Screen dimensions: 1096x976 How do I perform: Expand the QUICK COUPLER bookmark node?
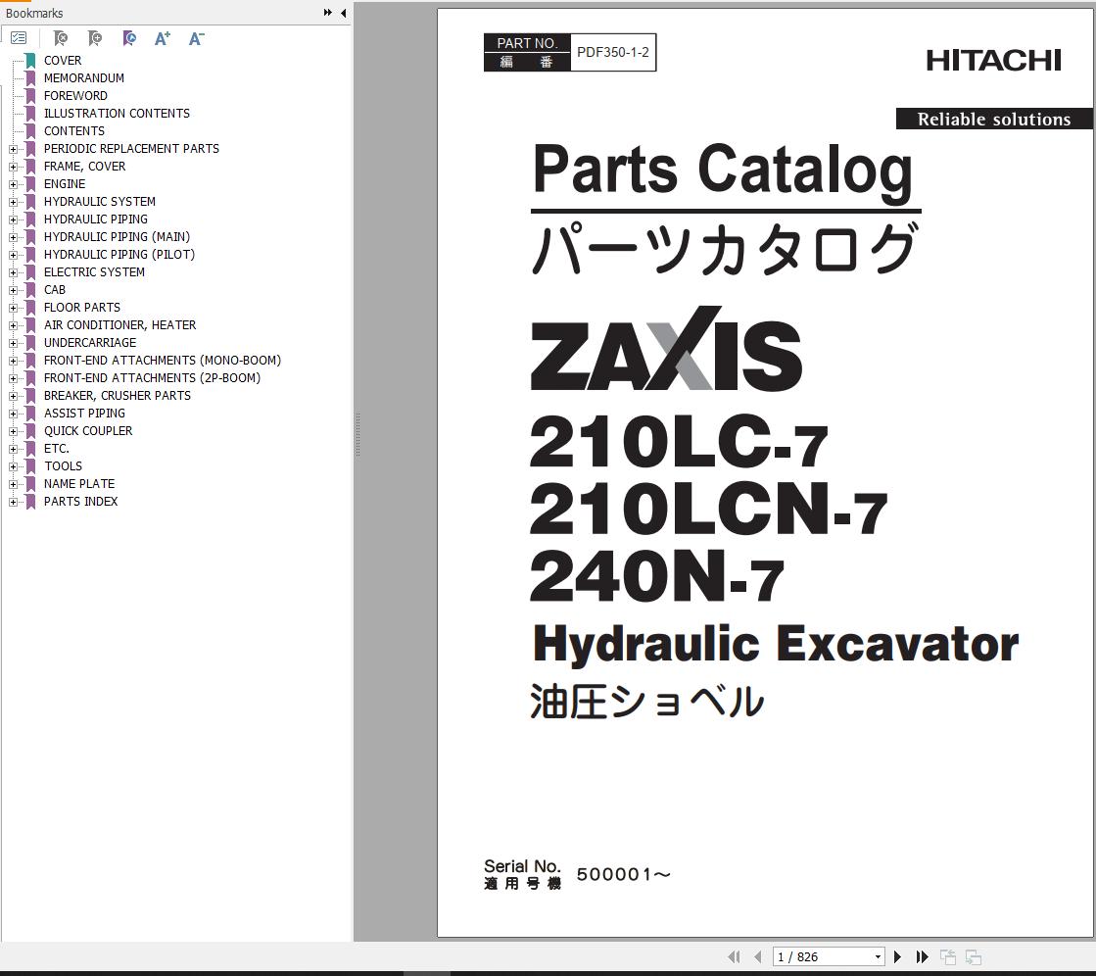(x=13, y=431)
